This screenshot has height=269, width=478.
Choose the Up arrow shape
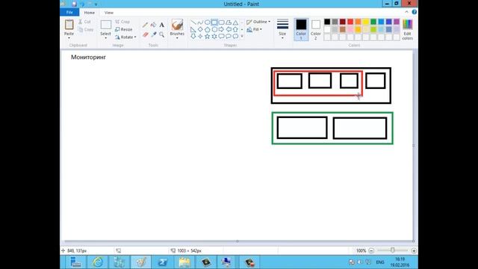click(235, 30)
